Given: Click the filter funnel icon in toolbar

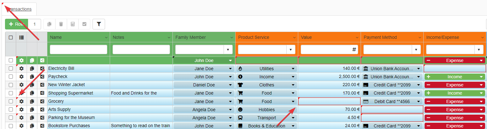Looking at the screenshot, I should (98, 24).
